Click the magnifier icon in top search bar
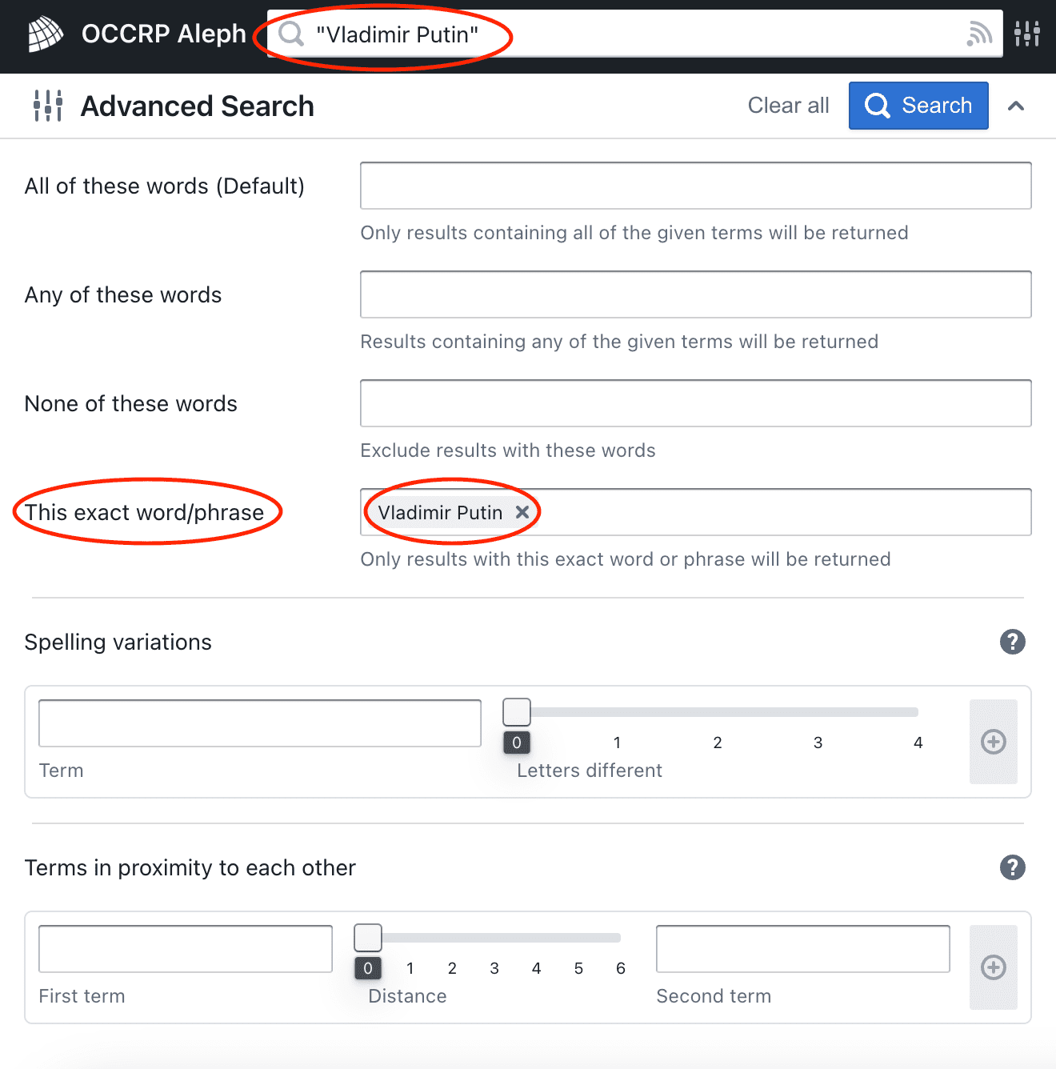The width and height of the screenshot is (1056, 1069). pyautogui.click(x=291, y=34)
